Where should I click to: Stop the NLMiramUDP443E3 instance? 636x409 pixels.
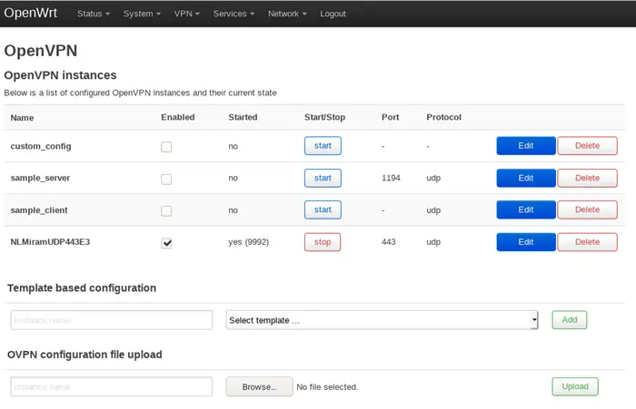[x=323, y=242]
